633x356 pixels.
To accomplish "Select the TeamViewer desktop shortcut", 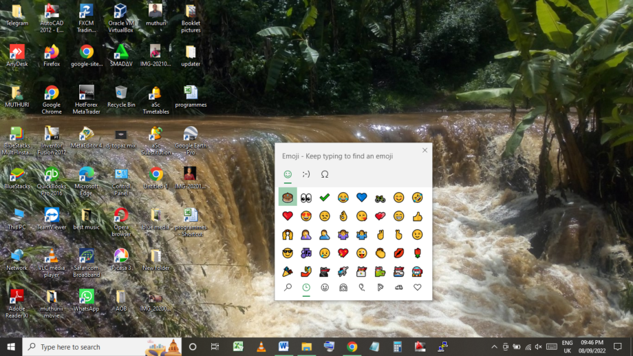I will coord(52,218).
